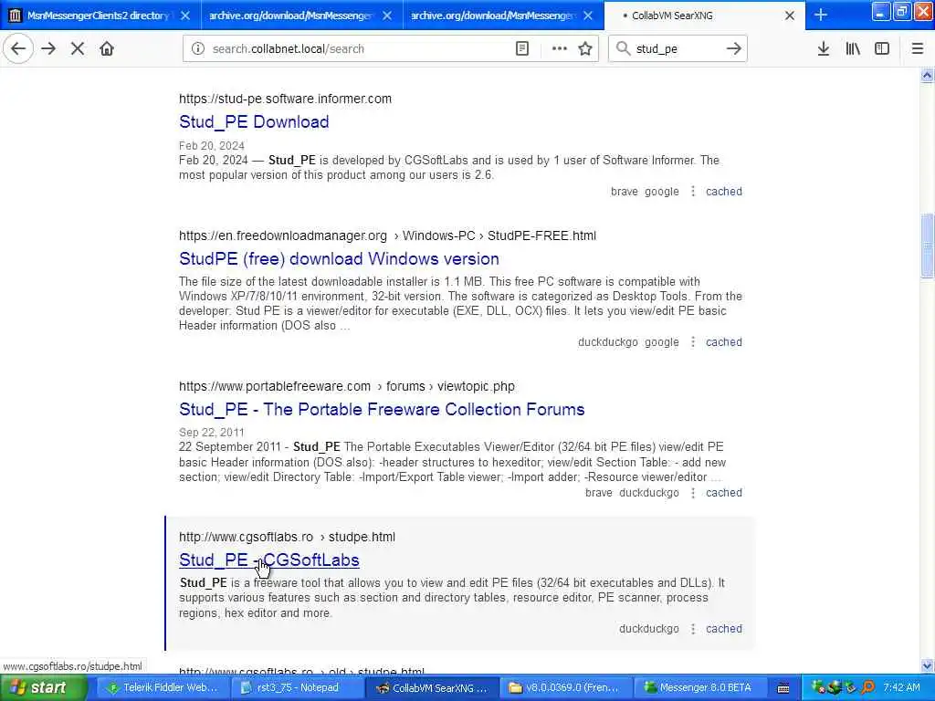Open a new tab with plus button

point(821,15)
